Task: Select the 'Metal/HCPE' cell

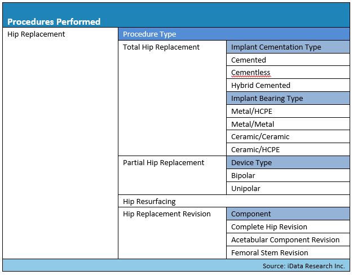Action: click(x=288, y=111)
